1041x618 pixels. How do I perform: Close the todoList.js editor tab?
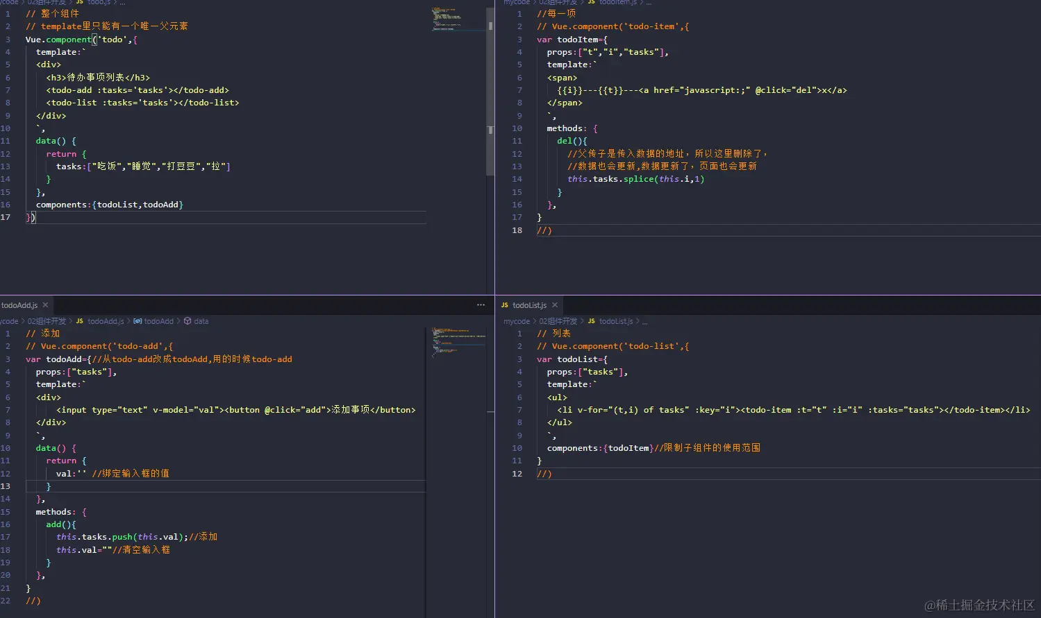click(555, 305)
